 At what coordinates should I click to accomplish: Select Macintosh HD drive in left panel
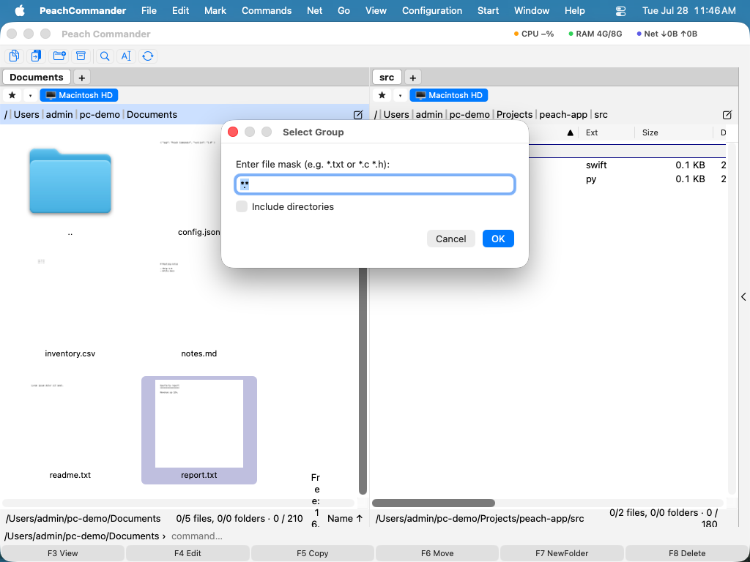pos(79,95)
